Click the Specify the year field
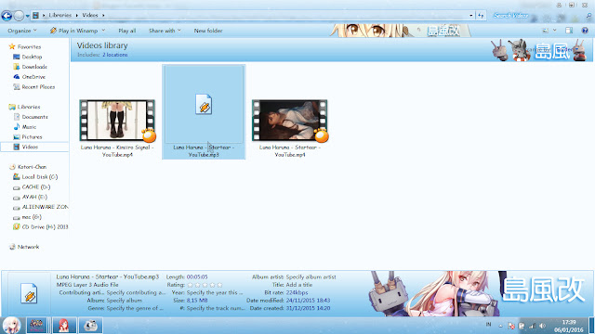Viewport: 595px width, 334px height. pyautogui.click(x=215, y=293)
